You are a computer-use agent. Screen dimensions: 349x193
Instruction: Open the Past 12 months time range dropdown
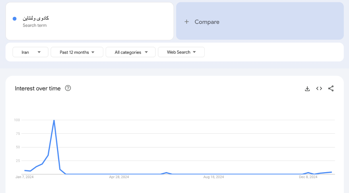(x=77, y=52)
